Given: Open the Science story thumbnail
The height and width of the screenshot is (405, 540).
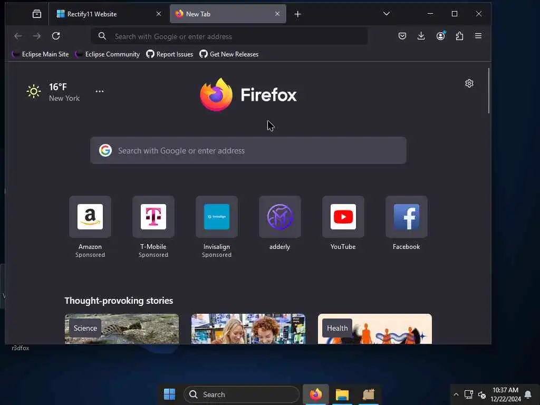Looking at the screenshot, I should pos(122,329).
